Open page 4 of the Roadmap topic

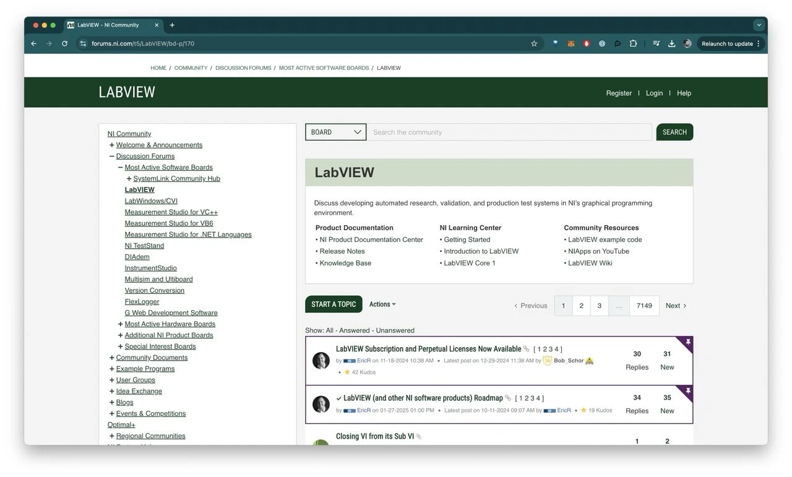point(538,398)
